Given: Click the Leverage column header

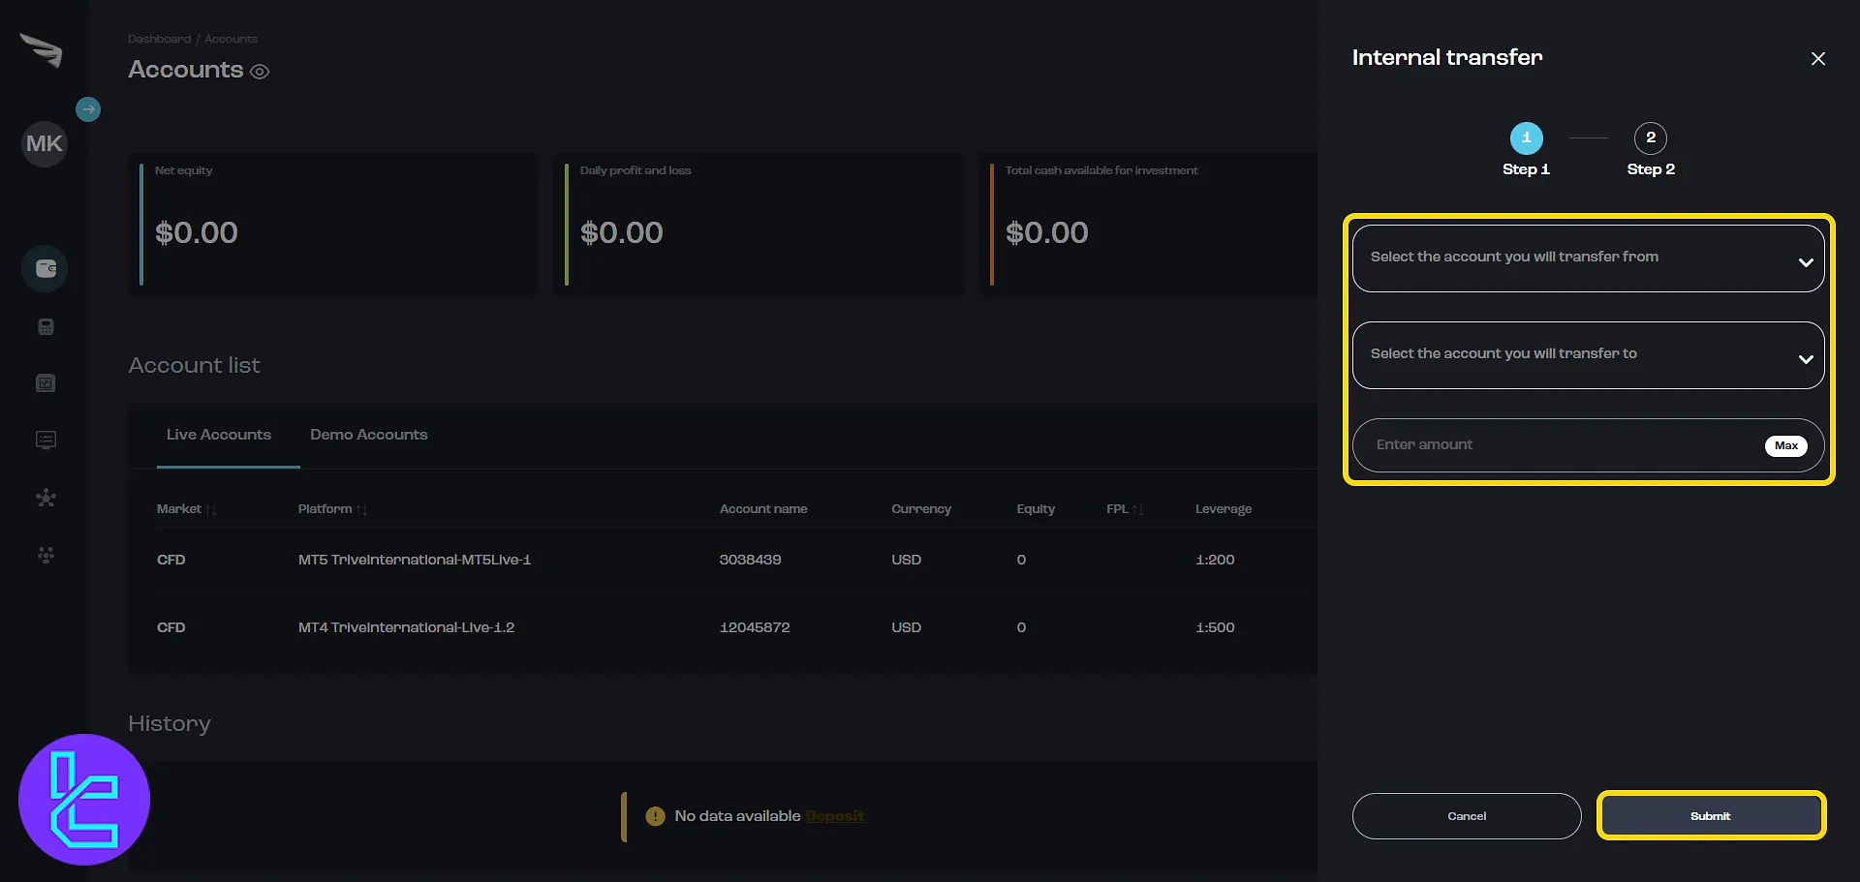Looking at the screenshot, I should (1224, 509).
